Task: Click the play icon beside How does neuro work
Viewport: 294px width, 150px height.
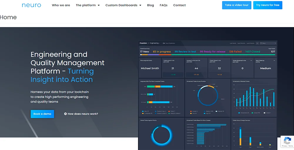Action: pos(66,114)
